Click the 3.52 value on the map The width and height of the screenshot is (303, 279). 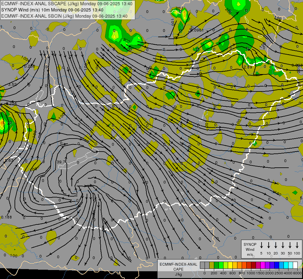click(12, 84)
